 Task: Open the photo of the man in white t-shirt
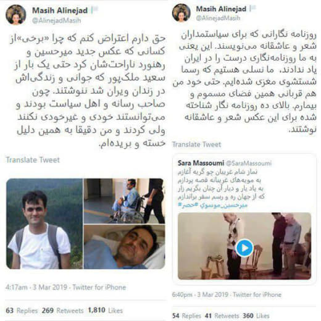(x=44, y=223)
